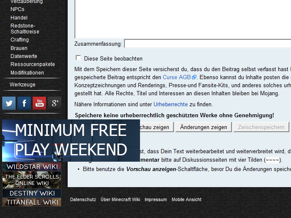The width and height of the screenshot is (291, 218).
Task: Open the Titanfall Wiki banner
Action: (x=32, y=202)
